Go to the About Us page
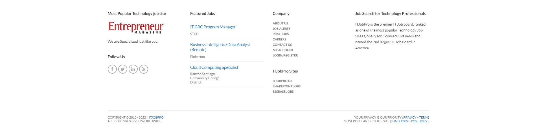537x136 pixels. 280,23
